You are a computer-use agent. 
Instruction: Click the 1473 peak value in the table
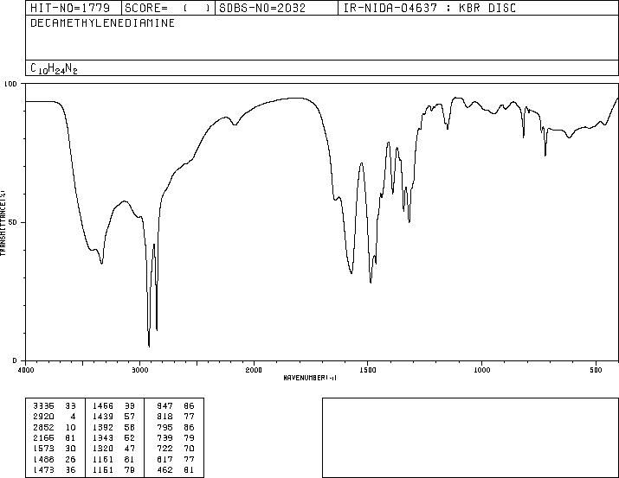[x=43, y=470]
